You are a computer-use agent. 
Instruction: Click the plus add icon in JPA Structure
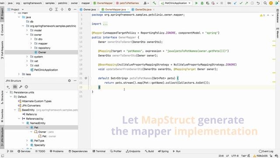[8, 87]
